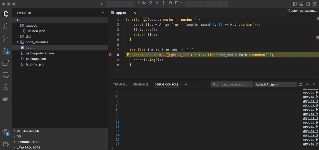Click Step Into in debug toolbar
The image size is (319, 150).
click(157, 3)
